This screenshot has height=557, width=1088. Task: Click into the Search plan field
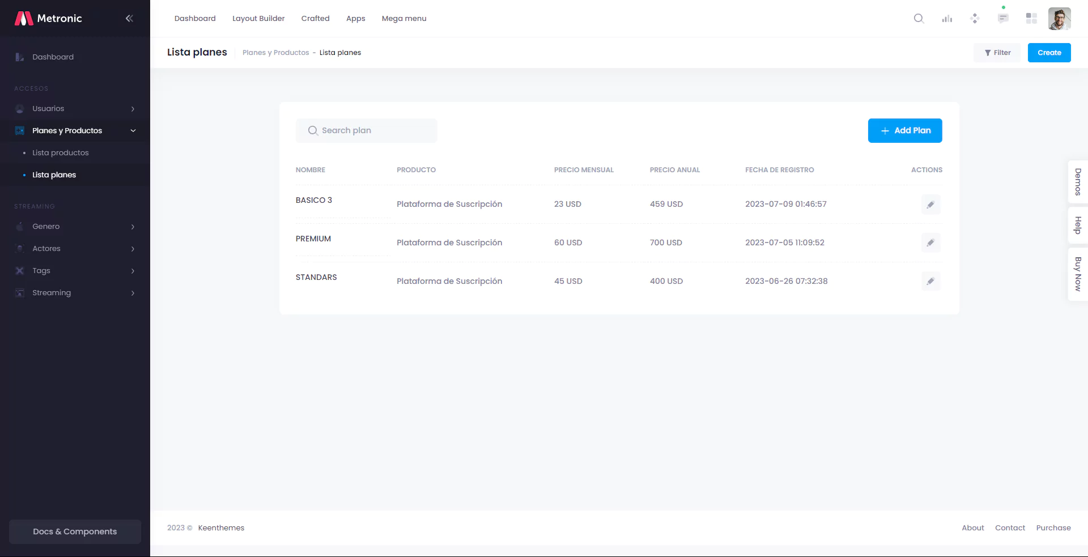coord(374,131)
